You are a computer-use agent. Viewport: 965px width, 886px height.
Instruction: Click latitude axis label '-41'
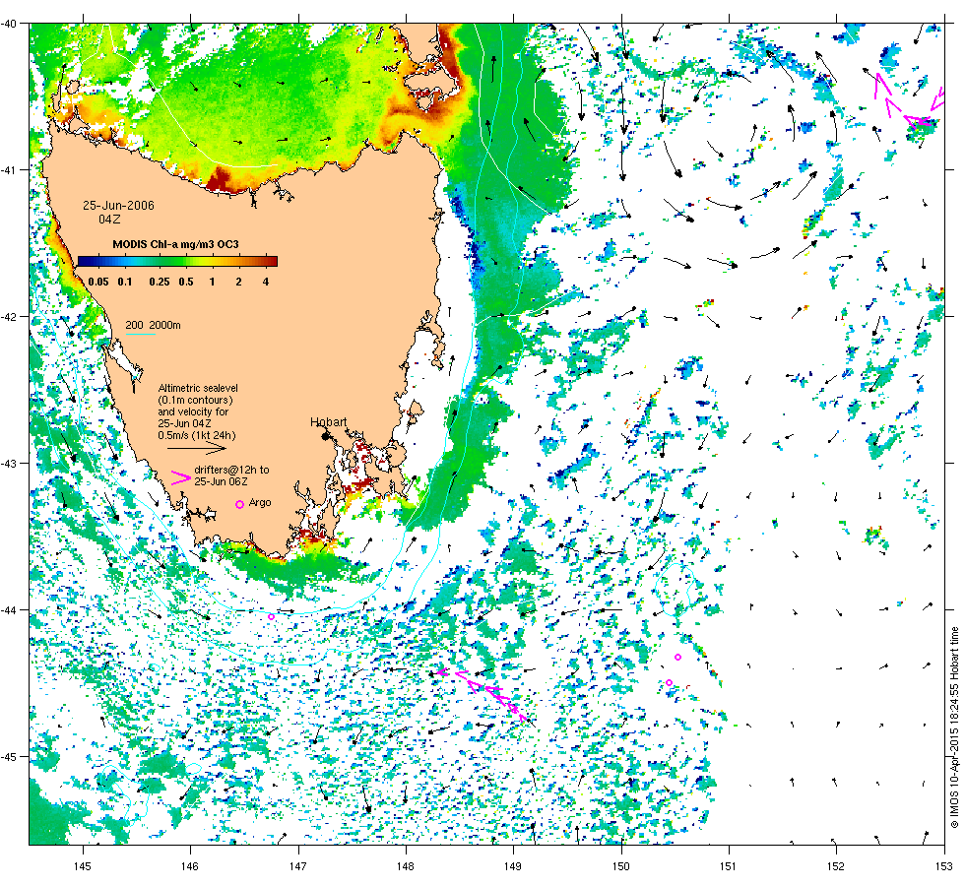click(x=10, y=169)
